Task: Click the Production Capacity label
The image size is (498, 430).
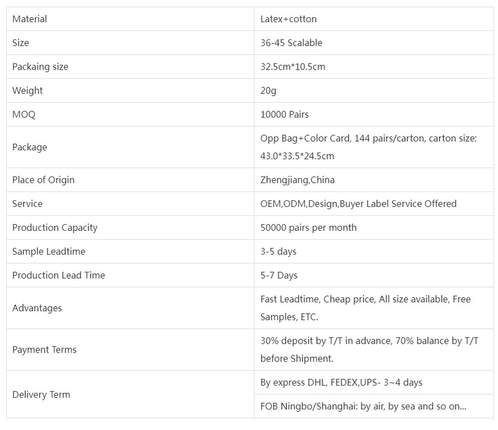Action: (55, 227)
